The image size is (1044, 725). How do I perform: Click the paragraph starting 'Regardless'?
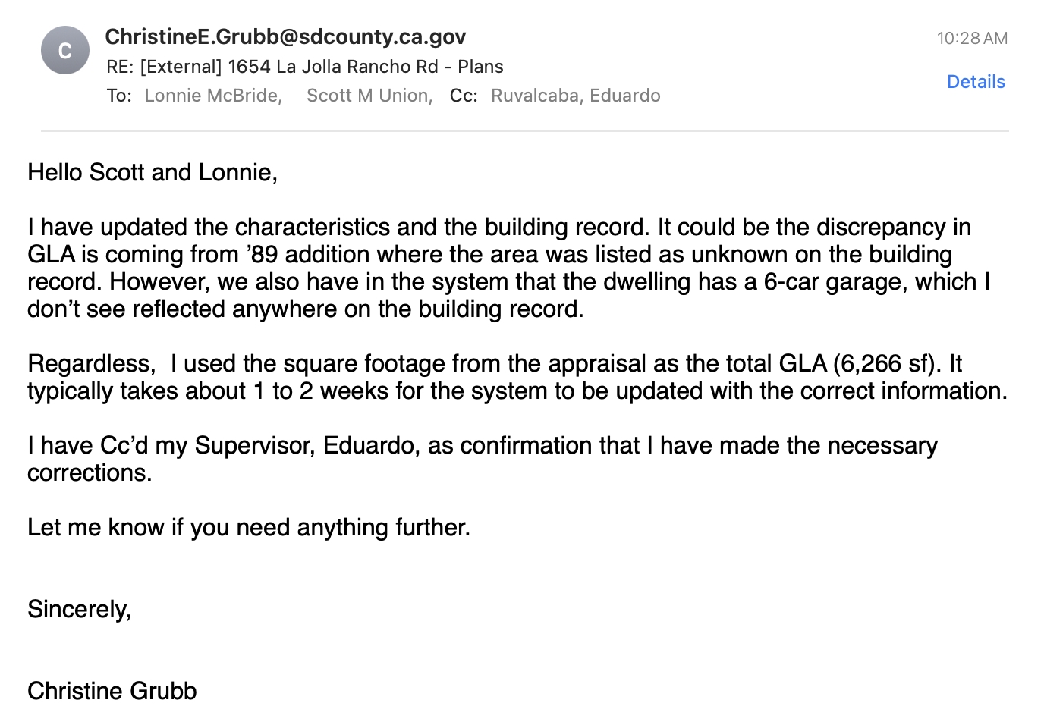point(517,377)
